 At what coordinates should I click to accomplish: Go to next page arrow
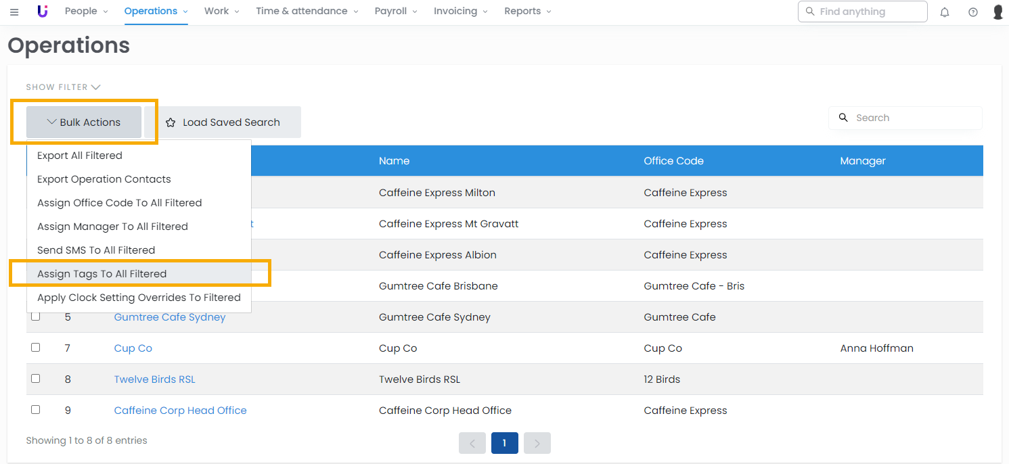tap(537, 444)
